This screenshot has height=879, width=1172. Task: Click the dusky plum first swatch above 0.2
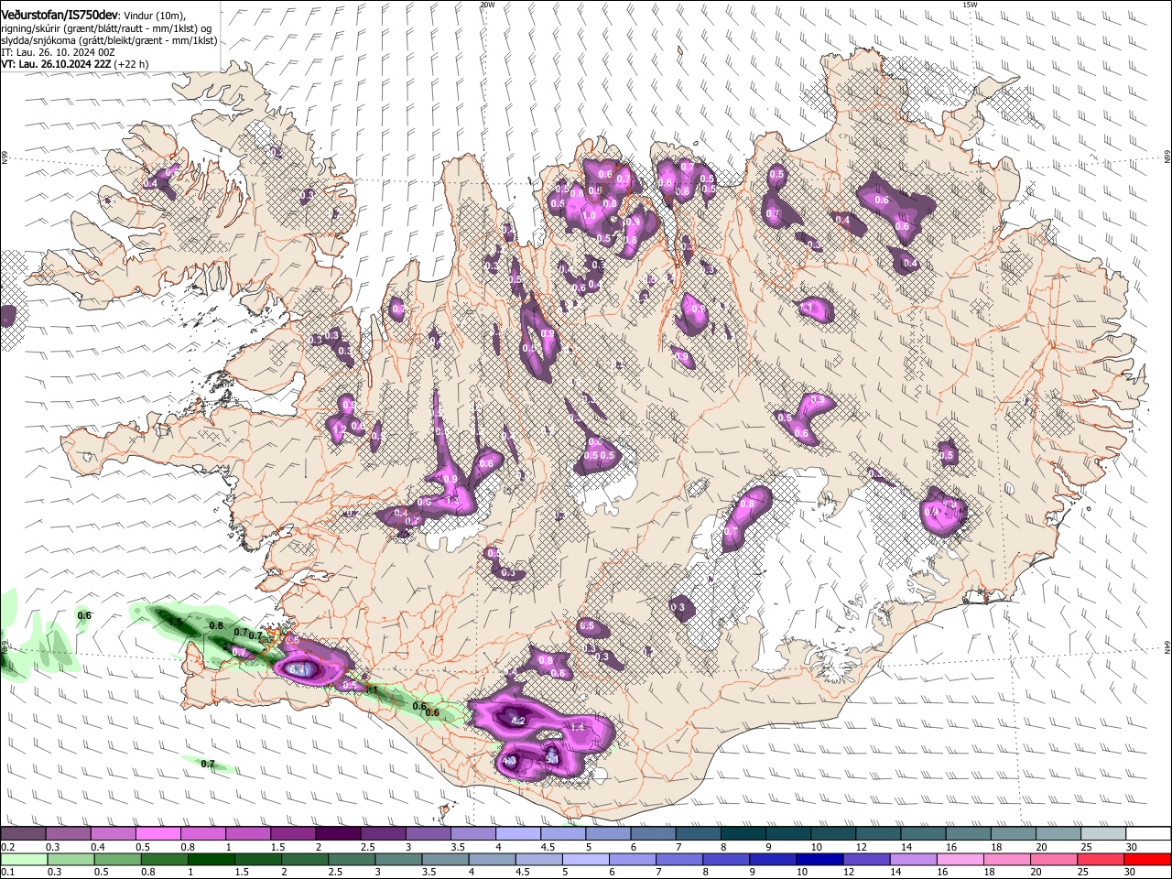23,834
